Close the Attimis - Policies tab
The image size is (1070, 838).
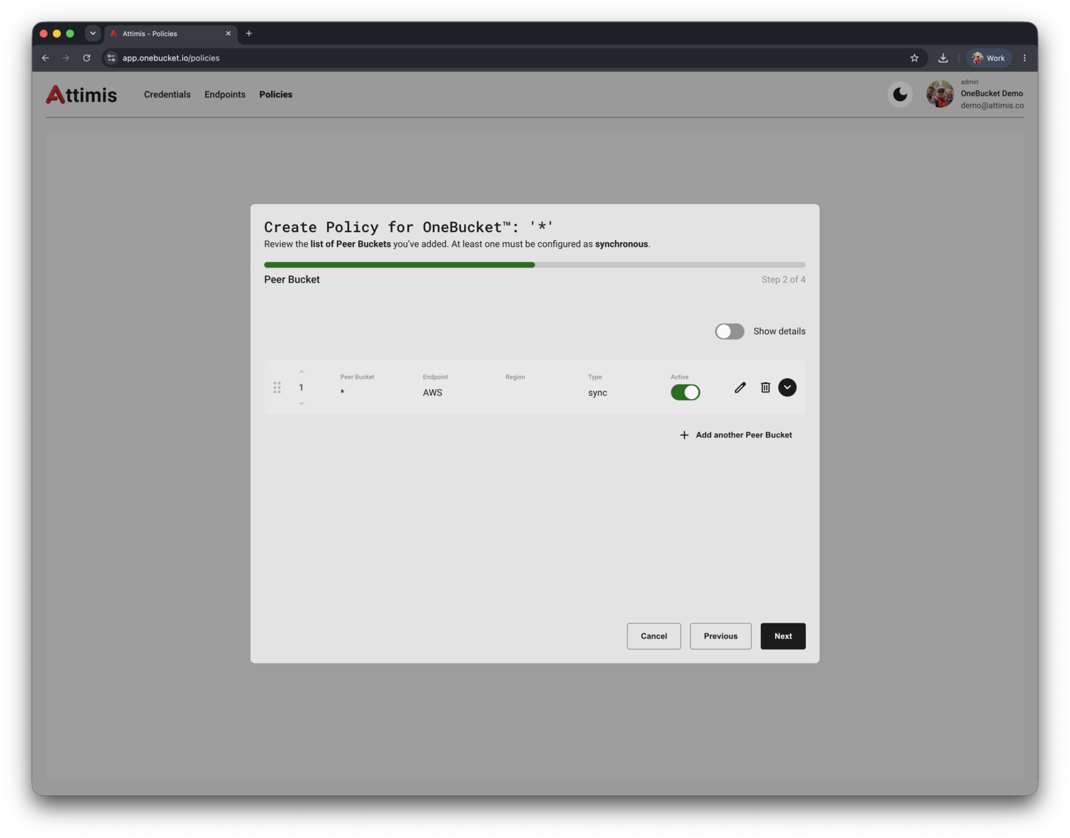point(228,33)
